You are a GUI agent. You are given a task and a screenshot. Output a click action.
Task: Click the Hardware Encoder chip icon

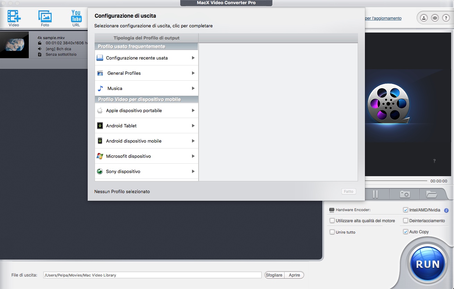tap(332, 210)
